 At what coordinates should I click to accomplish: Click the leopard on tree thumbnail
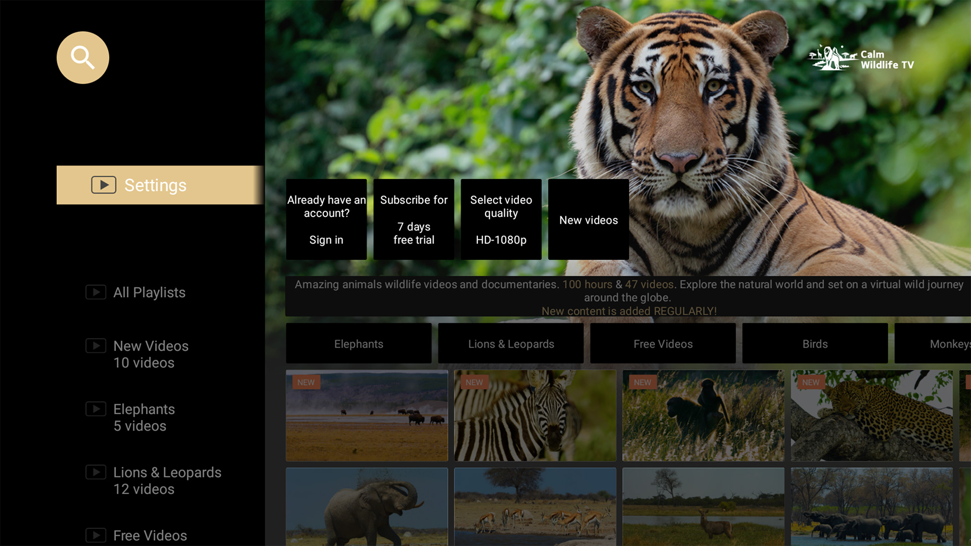871,416
